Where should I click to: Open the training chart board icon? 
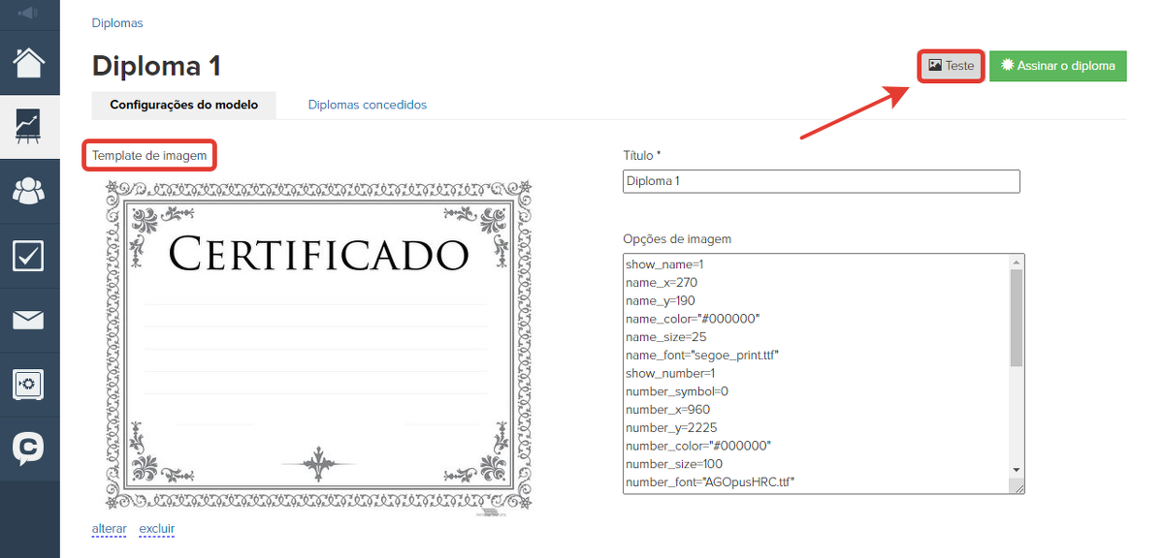click(x=29, y=126)
